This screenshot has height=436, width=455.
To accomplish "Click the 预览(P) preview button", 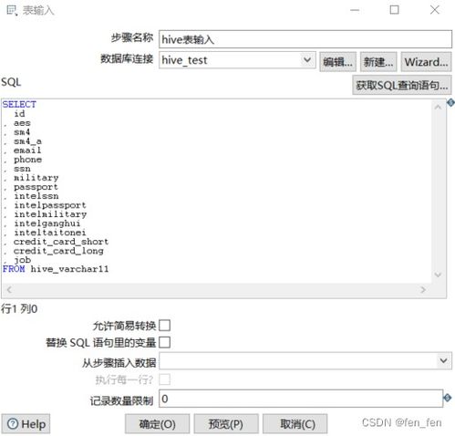I will pyautogui.click(x=226, y=423).
